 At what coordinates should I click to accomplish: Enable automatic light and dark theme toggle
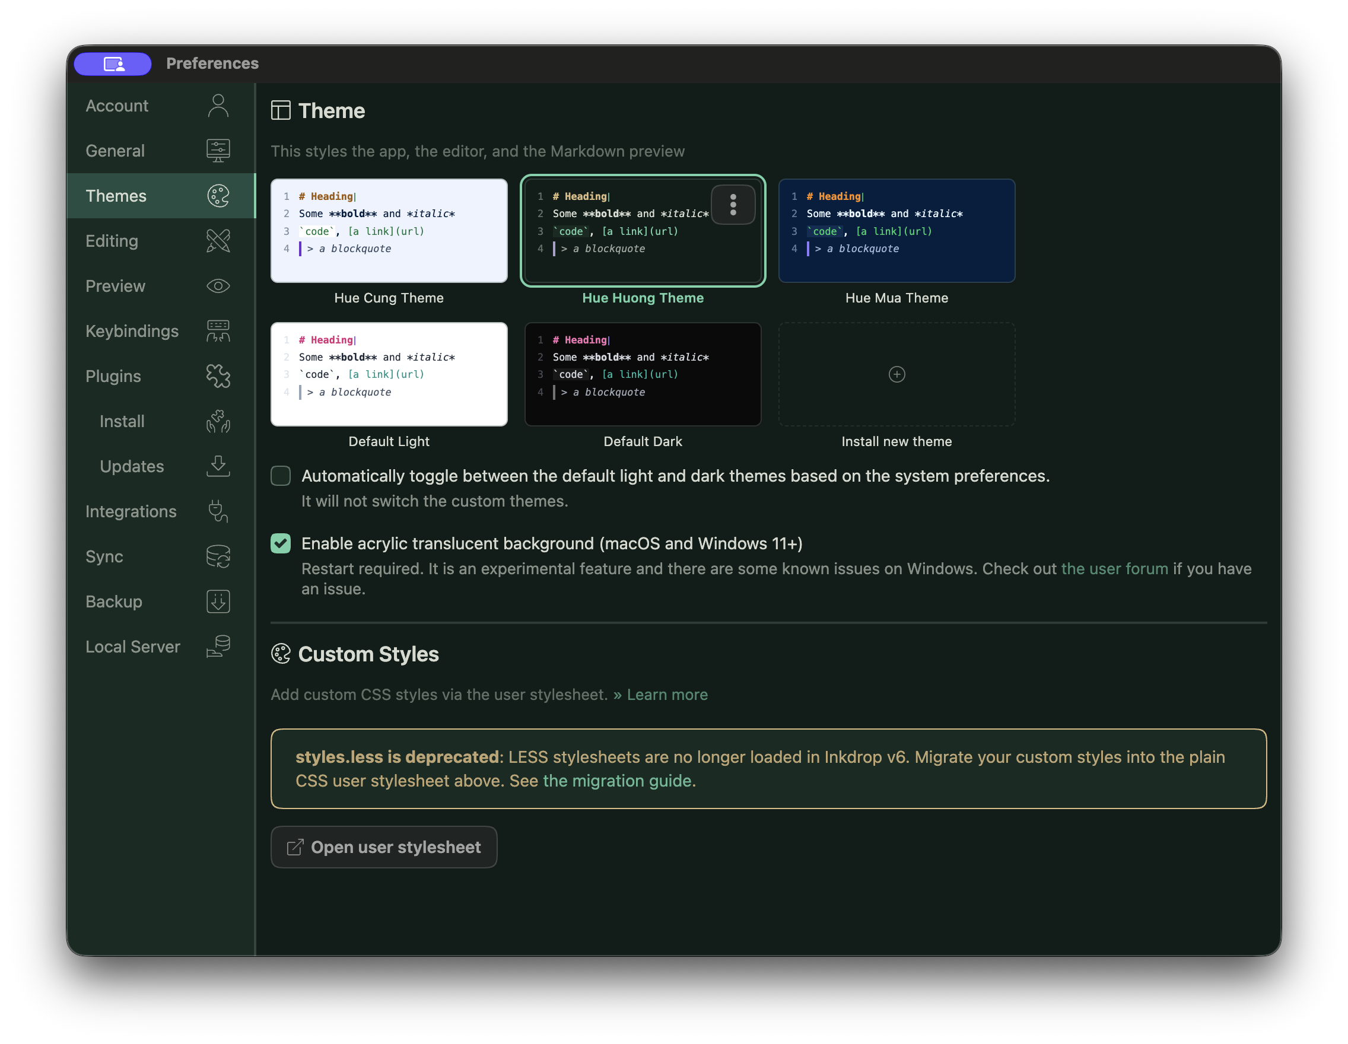point(281,476)
